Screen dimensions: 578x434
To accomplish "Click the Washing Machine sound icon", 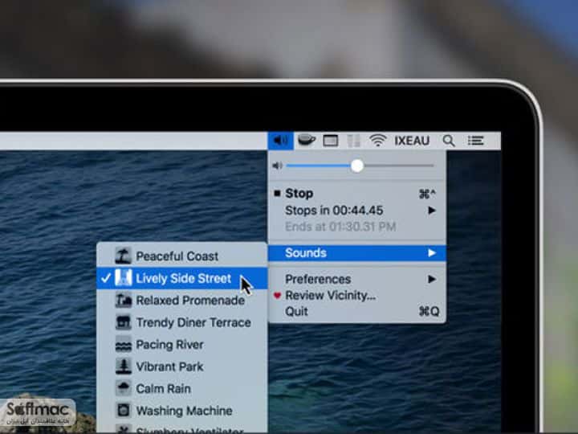I will click(123, 411).
